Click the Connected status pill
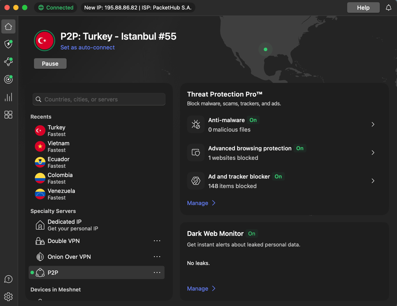The width and height of the screenshot is (397, 306). point(56,8)
